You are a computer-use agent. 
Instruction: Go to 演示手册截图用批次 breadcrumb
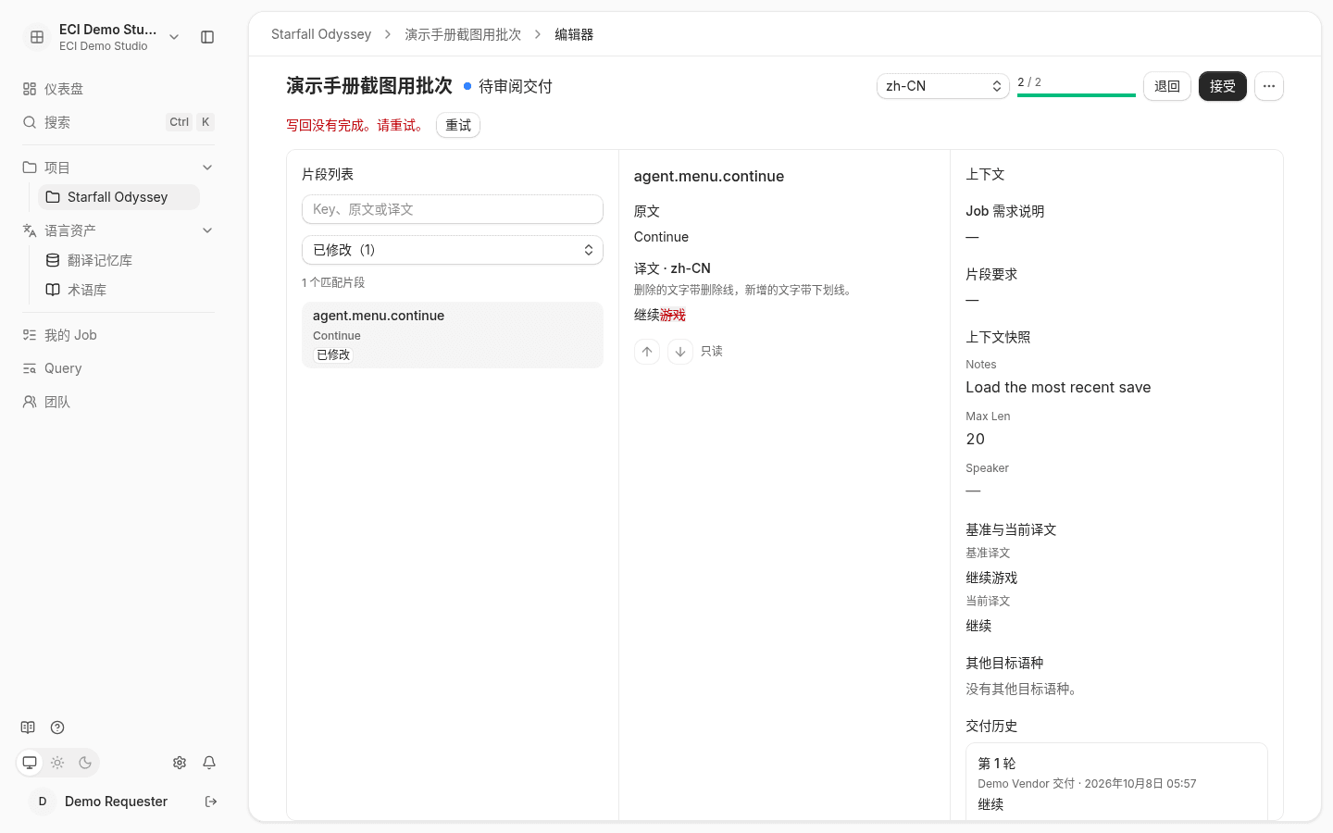pos(463,34)
